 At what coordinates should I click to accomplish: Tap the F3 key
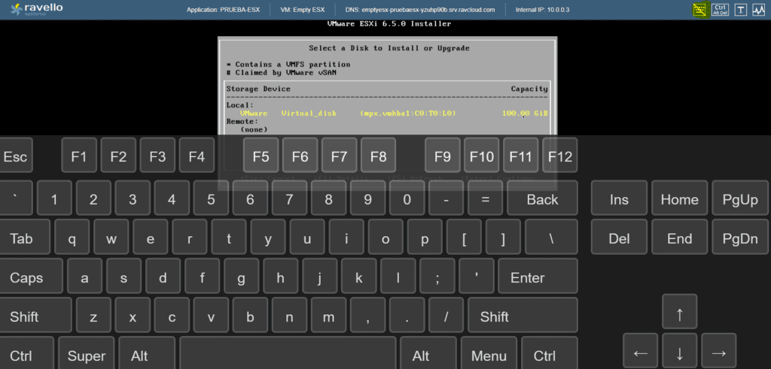pos(158,155)
